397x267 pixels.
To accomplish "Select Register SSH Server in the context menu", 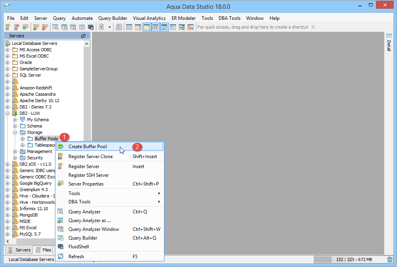I will pyautogui.click(x=110, y=175).
